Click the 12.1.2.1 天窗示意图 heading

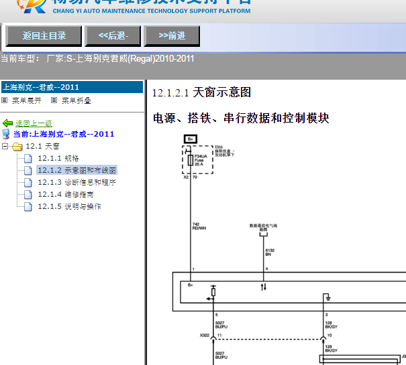(201, 92)
